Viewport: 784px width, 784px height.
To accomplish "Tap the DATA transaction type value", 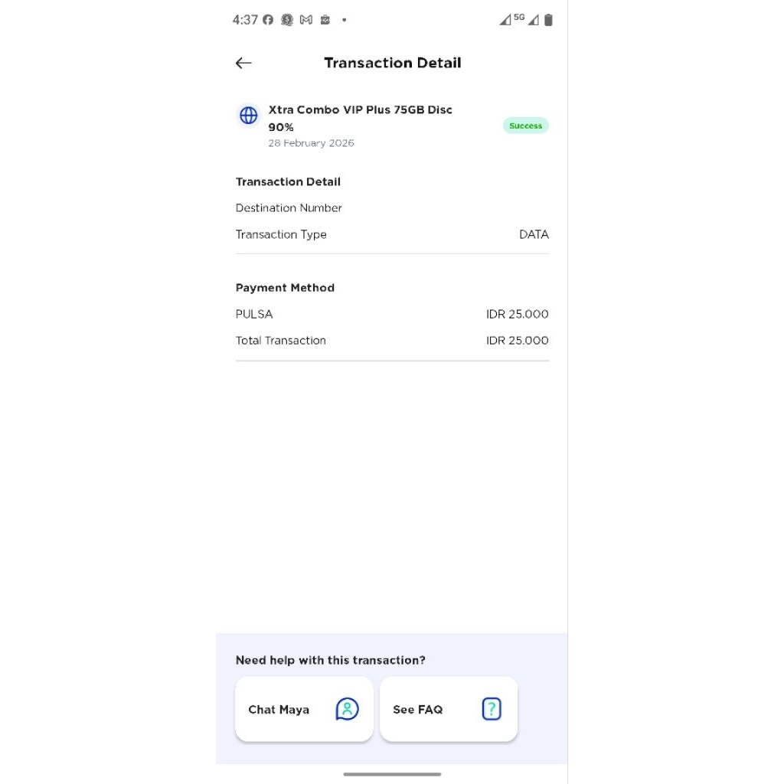I will tap(534, 234).
